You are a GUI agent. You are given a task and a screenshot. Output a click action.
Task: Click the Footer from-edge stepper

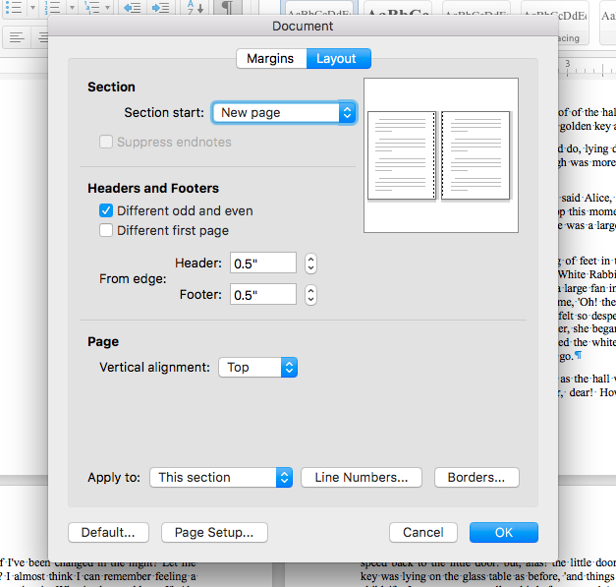pos(310,294)
